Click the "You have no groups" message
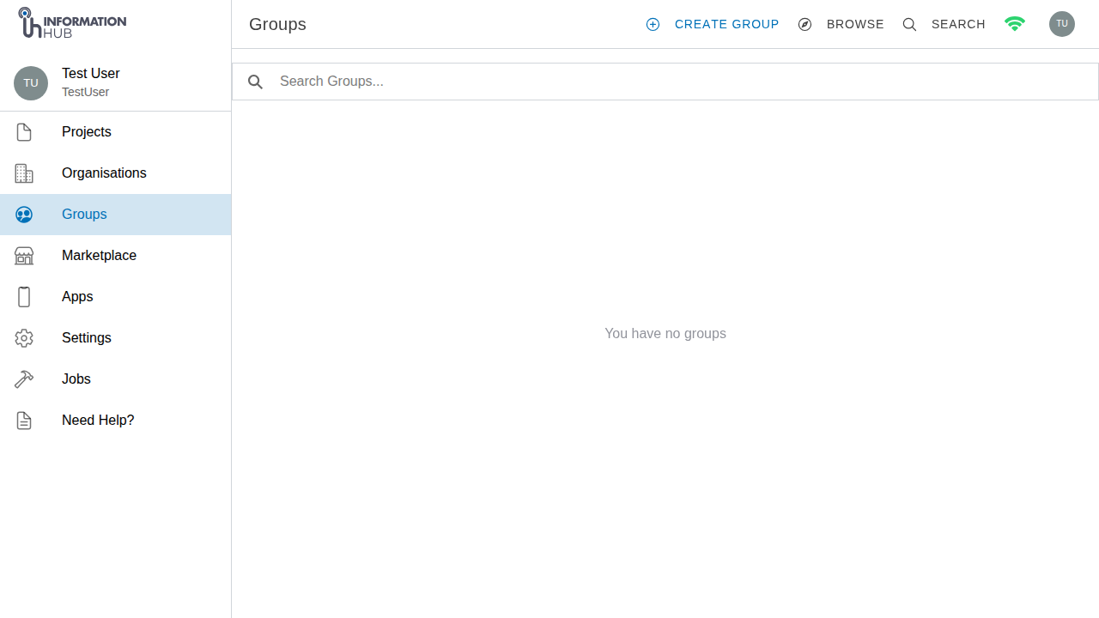The width and height of the screenshot is (1099, 618). click(x=665, y=334)
